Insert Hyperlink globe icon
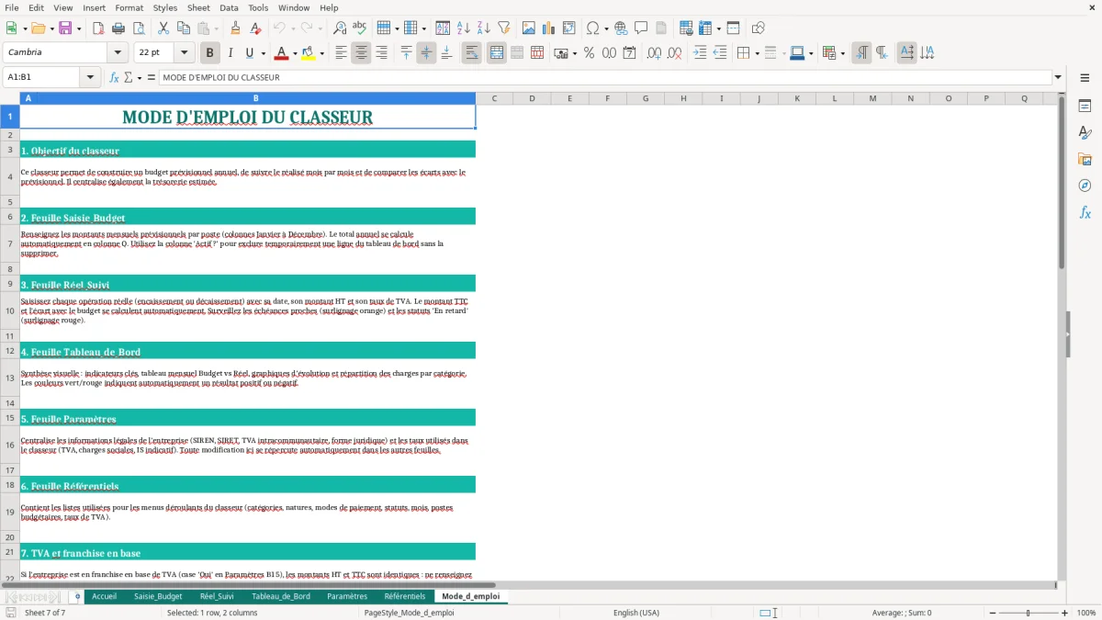This screenshot has width=1102, height=620. pyautogui.click(x=621, y=28)
